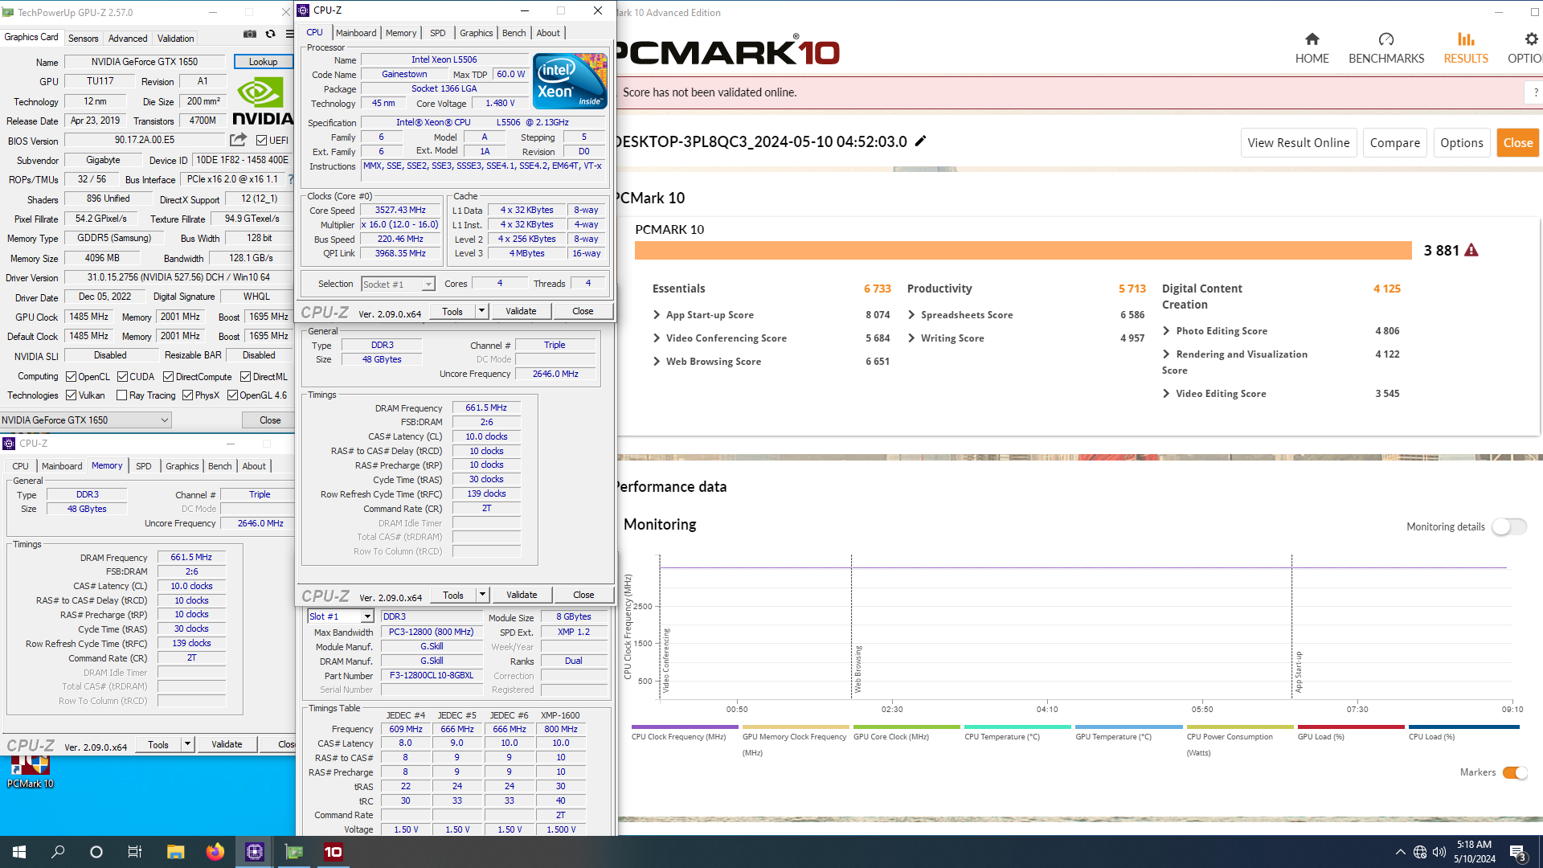Viewport: 1543px width, 868px height.
Task: Toggle the Ray Tracing checkbox
Action: (x=121, y=395)
